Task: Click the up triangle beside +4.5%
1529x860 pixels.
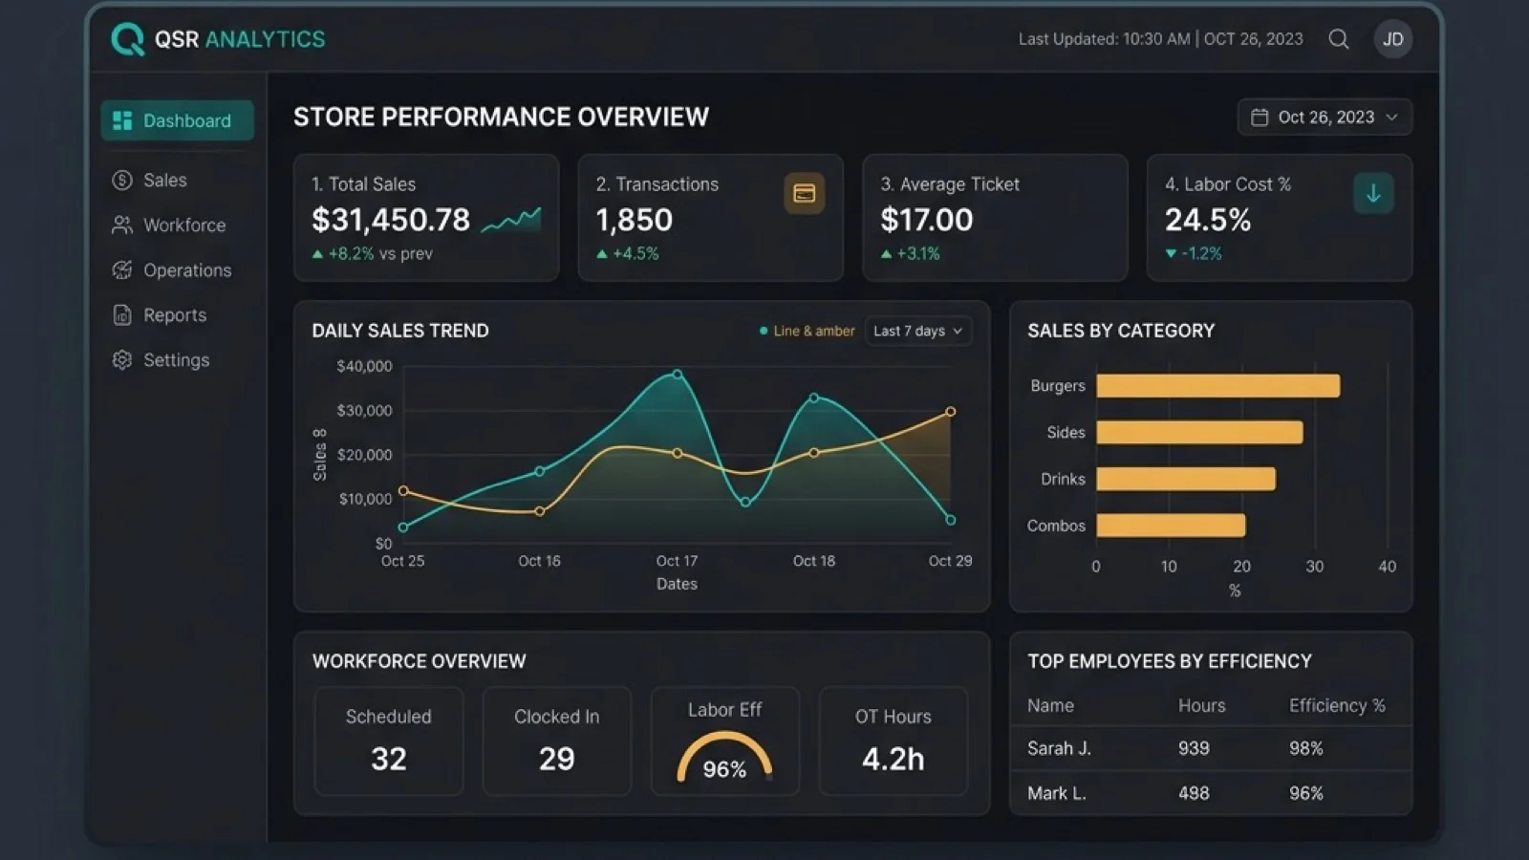Action: (602, 254)
